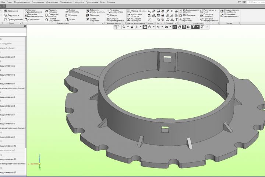Open the МЦХ модели calculation
The image size is (265, 177).
click(187, 15)
